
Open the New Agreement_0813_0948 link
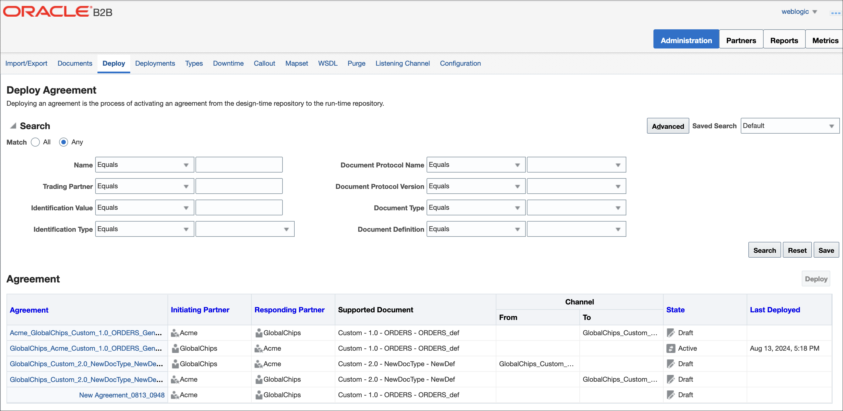click(122, 395)
